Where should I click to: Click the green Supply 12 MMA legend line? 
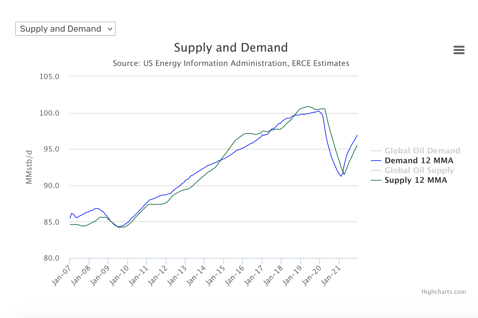click(x=376, y=180)
